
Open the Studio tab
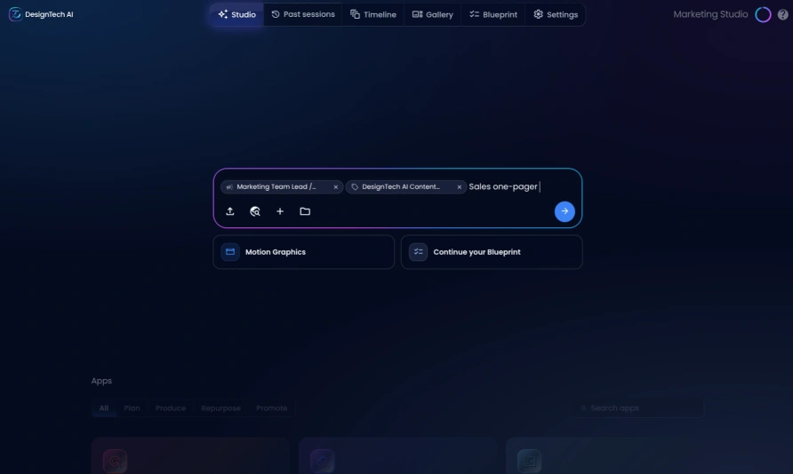point(236,14)
